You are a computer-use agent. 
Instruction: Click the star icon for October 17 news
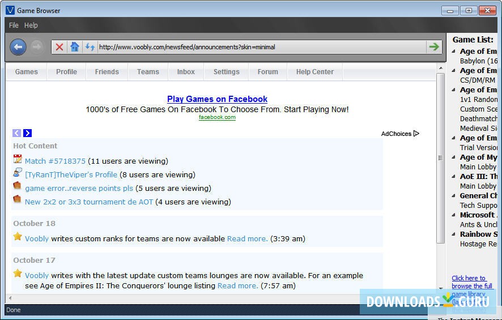pyautogui.click(x=18, y=274)
